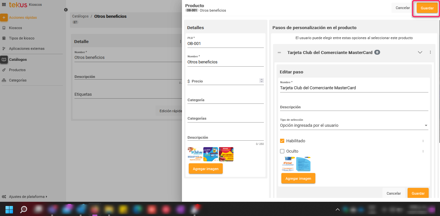This screenshot has height=216, width=440.
Task: Select the Club del Comerciante product thumbnail
Action: [x=195, y=154]
